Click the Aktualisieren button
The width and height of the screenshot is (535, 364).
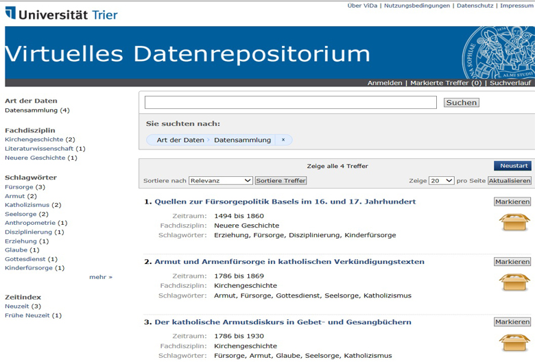510,180
